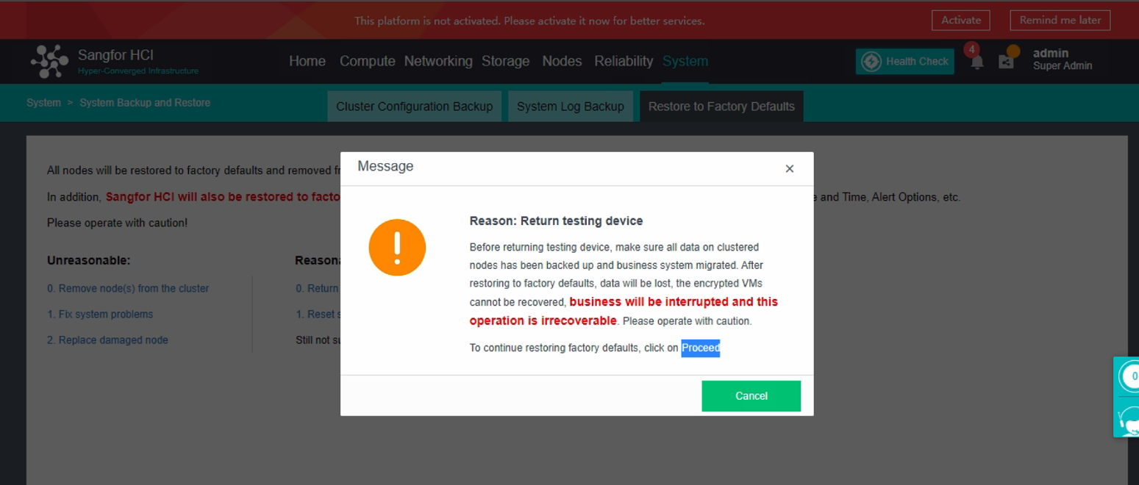The height and width of the screenshot is (485, 1139).
Task: Click the Activate button
Action: pos(960,20)
